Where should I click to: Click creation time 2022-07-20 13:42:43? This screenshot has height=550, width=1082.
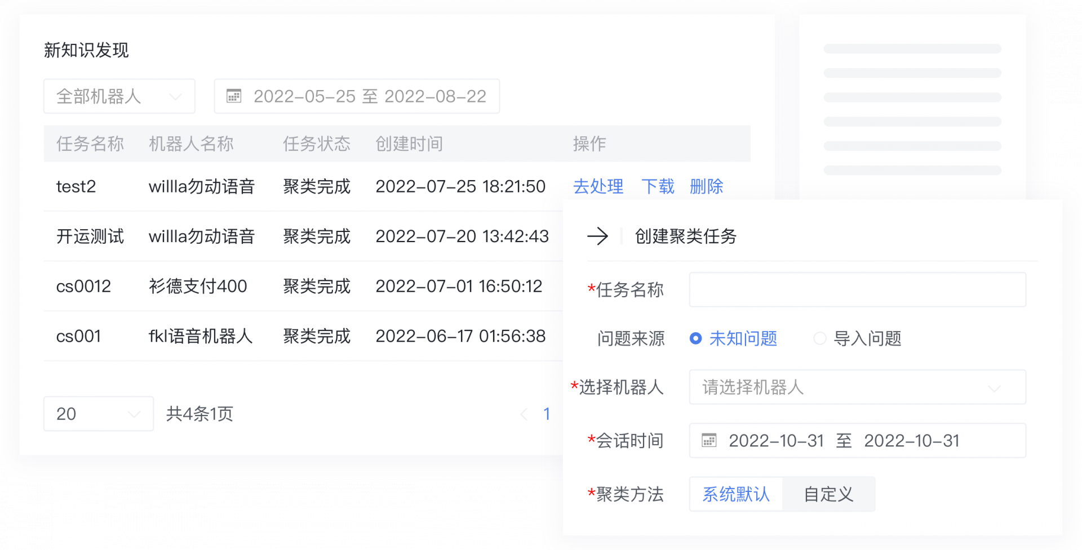(x=462, y=236)
